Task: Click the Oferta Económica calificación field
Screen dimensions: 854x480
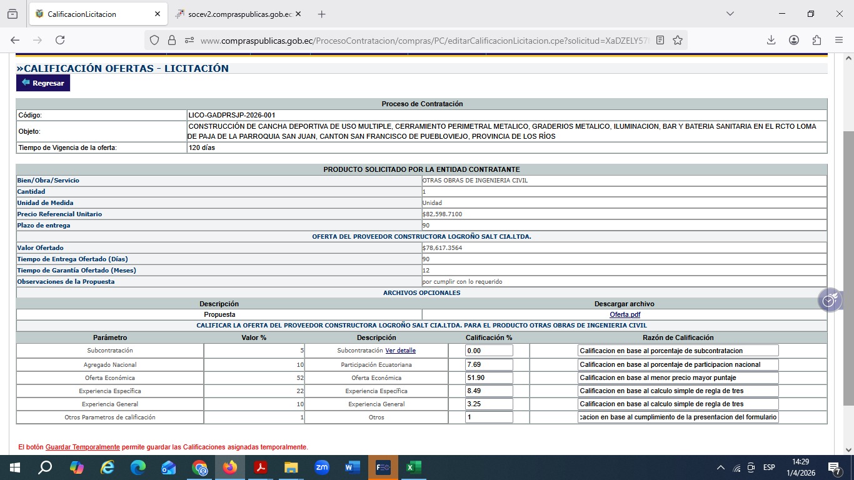Action: (489, 377)
